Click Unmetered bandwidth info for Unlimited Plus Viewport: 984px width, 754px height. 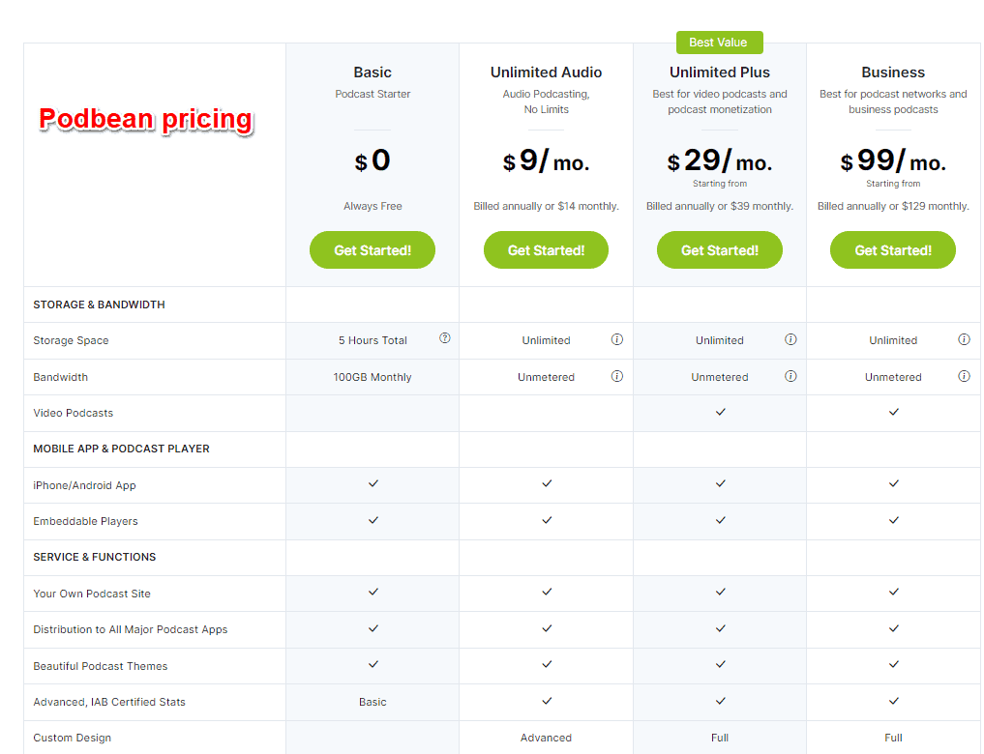tap(790, 375)
